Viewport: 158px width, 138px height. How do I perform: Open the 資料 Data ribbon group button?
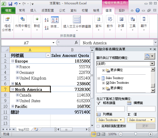click(98, 23)
